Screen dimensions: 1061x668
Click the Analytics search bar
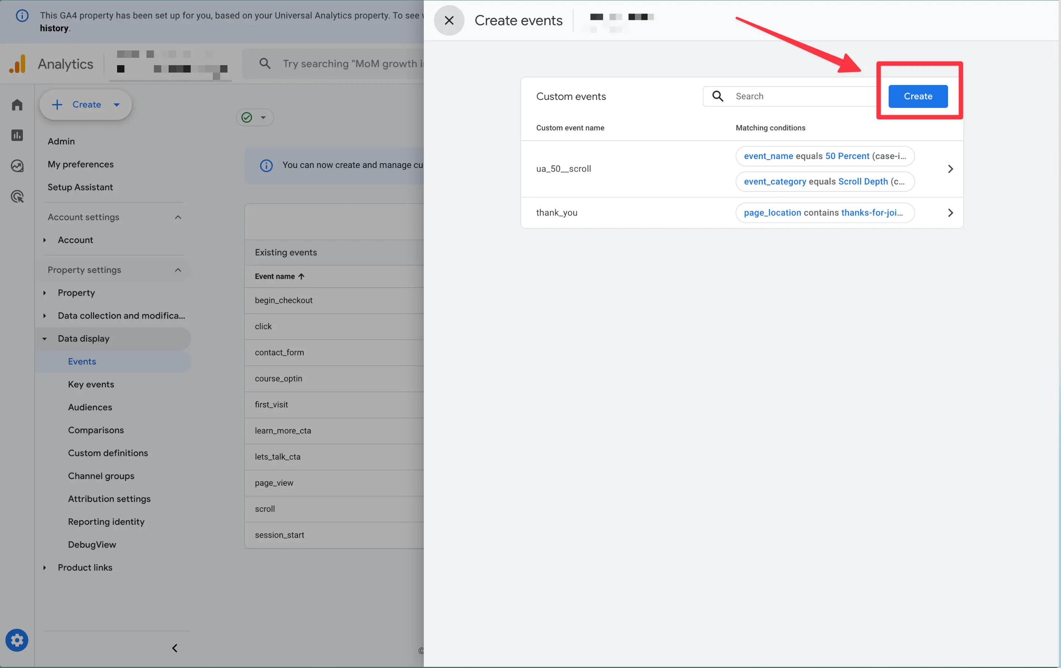(333, 63)
